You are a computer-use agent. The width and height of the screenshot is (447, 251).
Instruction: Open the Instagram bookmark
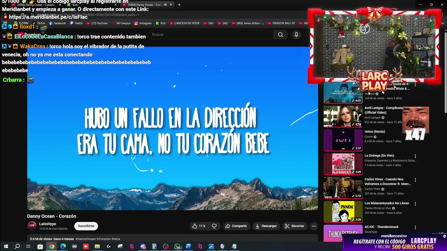[143, 23]
